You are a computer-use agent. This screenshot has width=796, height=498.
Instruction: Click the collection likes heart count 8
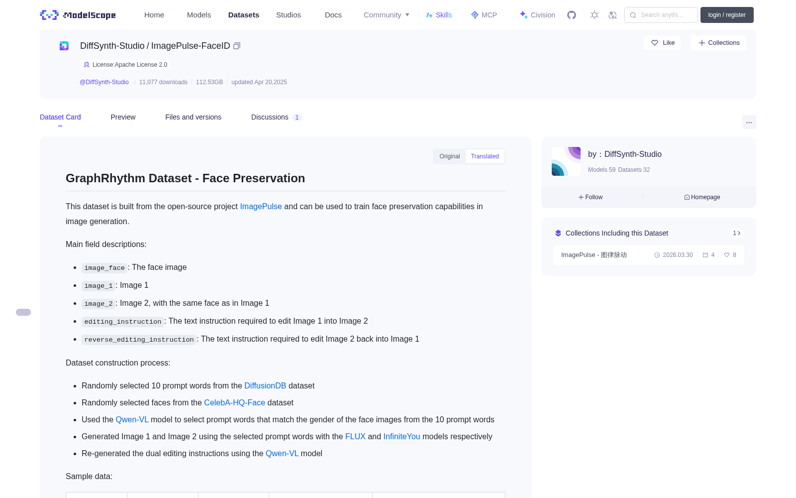click(x=730, y=255)
